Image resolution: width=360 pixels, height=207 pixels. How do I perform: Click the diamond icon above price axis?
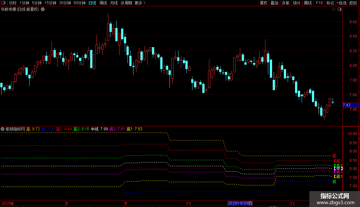coord(334,10)
